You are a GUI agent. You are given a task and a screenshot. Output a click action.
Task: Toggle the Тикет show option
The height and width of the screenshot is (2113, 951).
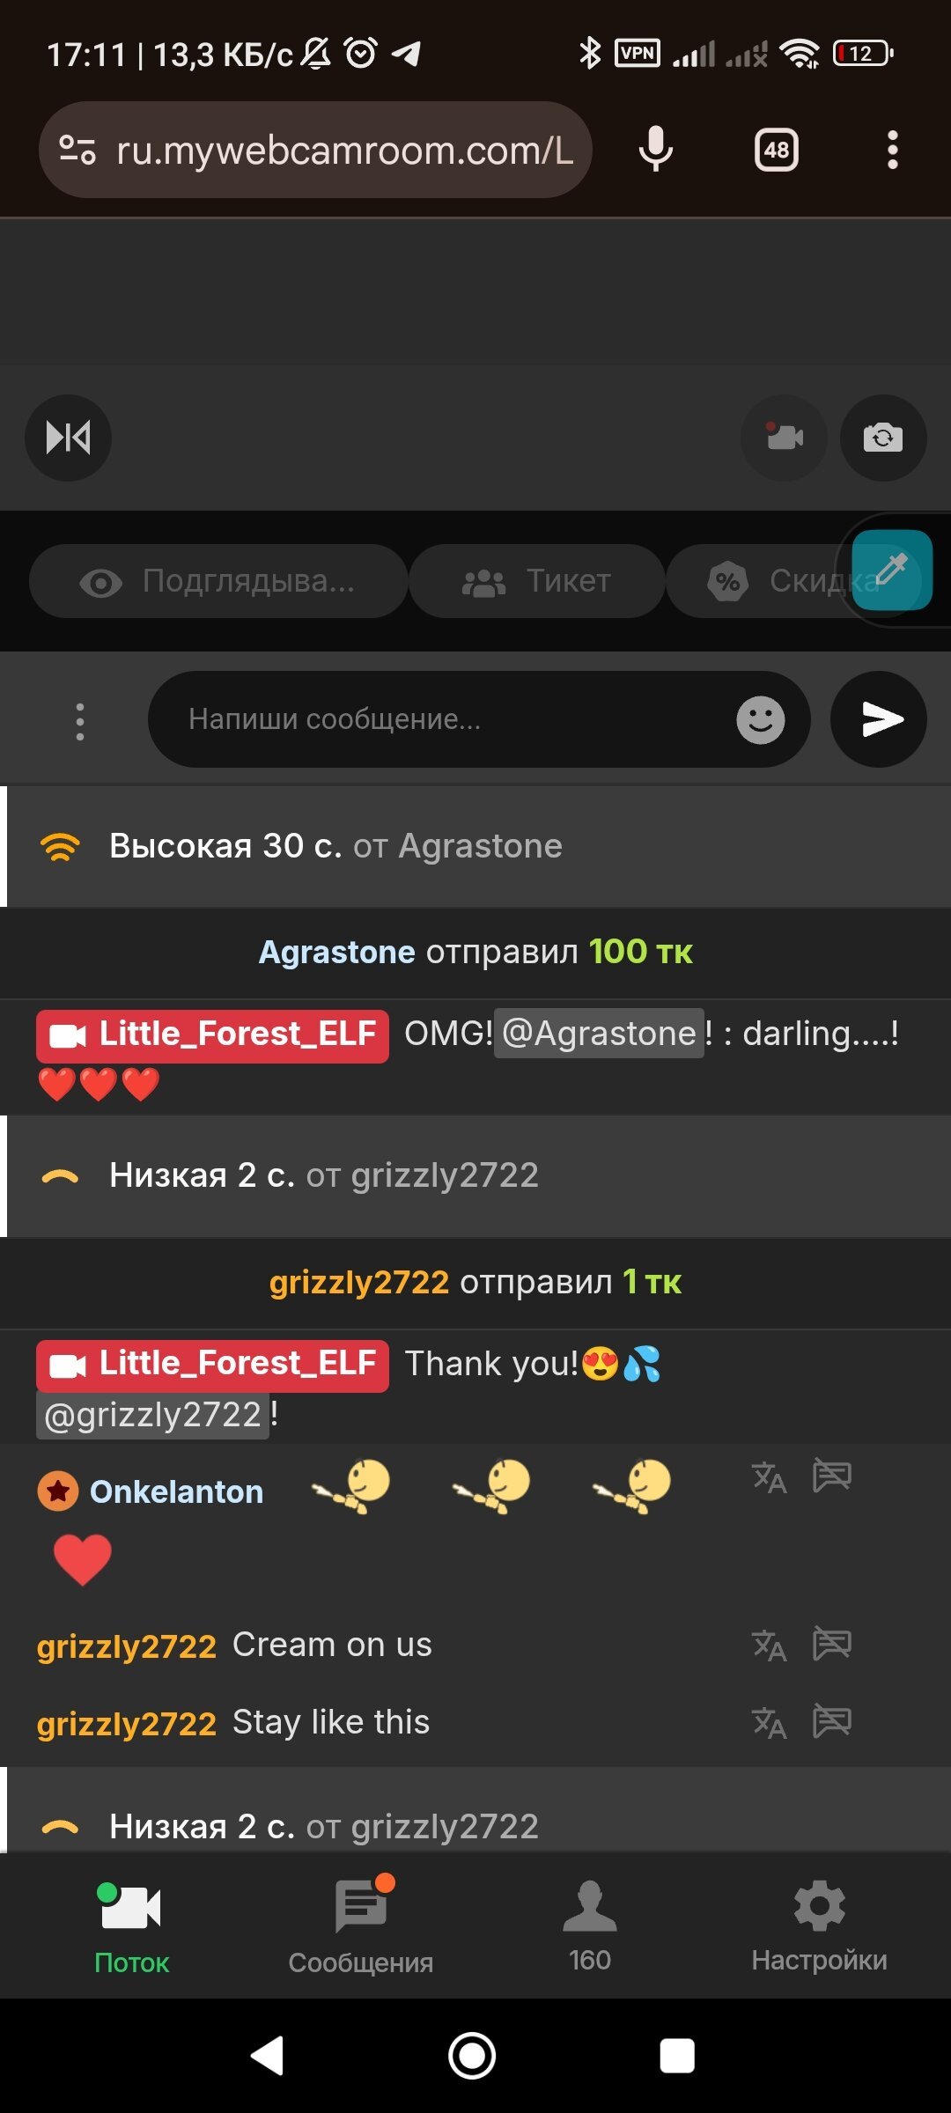(537, 581)
